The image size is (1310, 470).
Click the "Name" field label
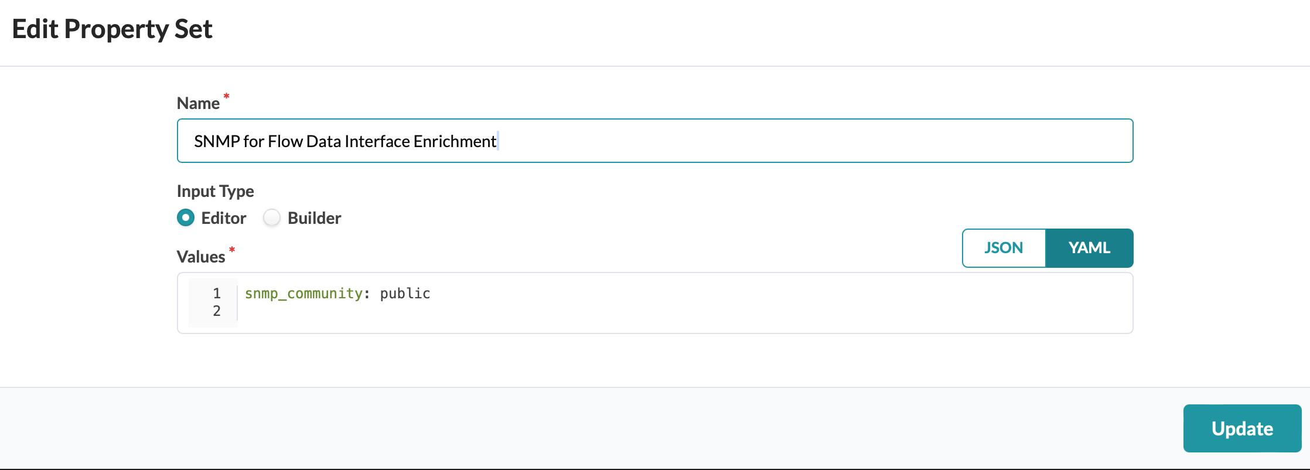(x=198, y=103)
